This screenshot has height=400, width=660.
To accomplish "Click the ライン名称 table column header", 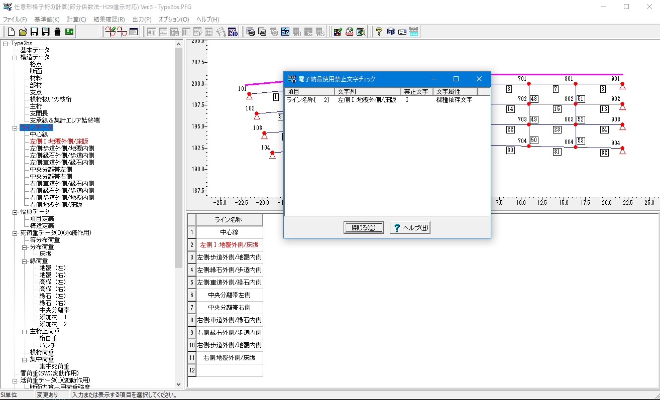I will tap(230, 220).
